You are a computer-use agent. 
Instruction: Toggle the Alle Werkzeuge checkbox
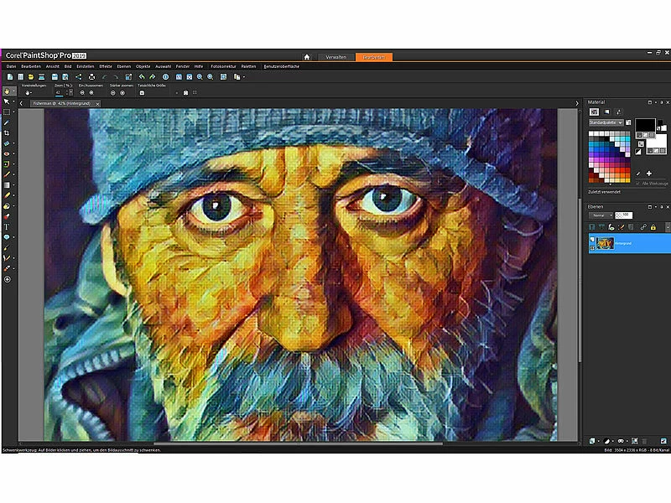click(638, 182)
